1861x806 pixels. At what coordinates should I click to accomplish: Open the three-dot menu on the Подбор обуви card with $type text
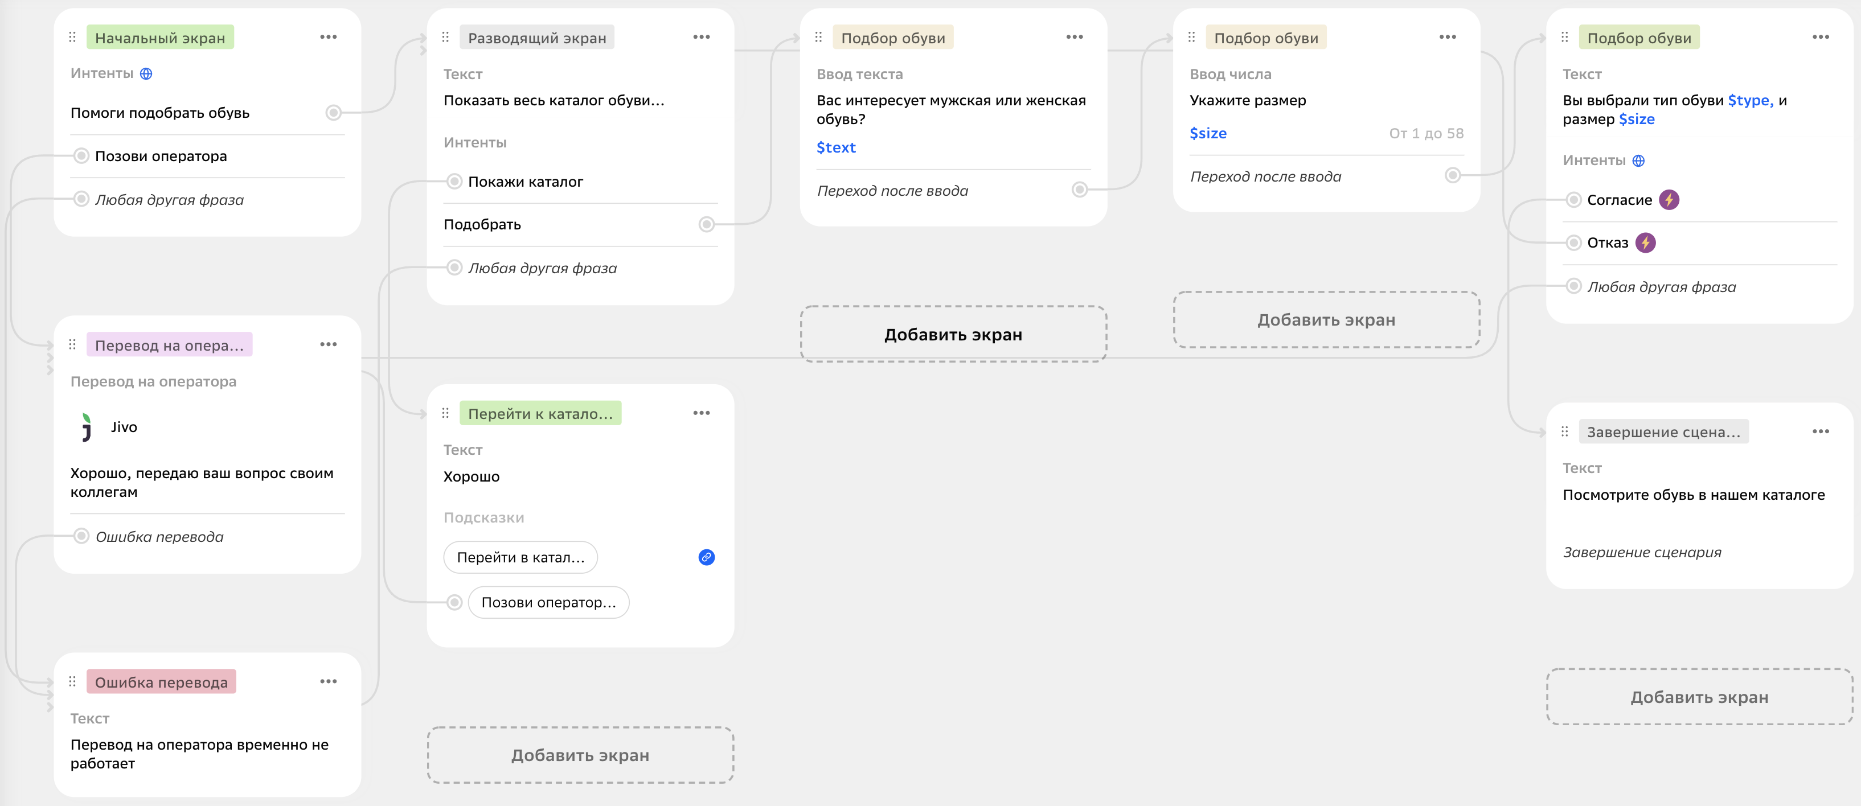coord(1821,37)
